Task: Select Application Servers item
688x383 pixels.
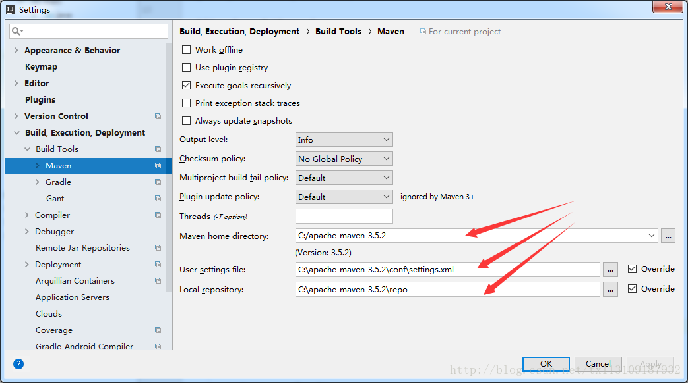Action: 73,297
